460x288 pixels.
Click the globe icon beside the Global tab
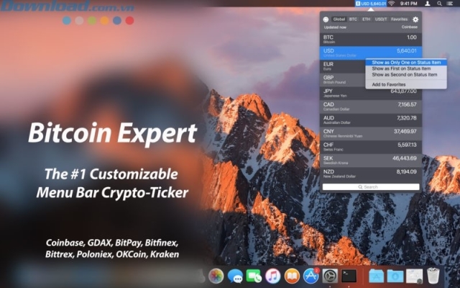[x=326, y=19]
